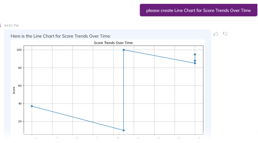Image resolution: width=258 pixels, height=143 pixels.
Task: Click the "Score Trends Over Time" chart title
Action: (113, 43)
